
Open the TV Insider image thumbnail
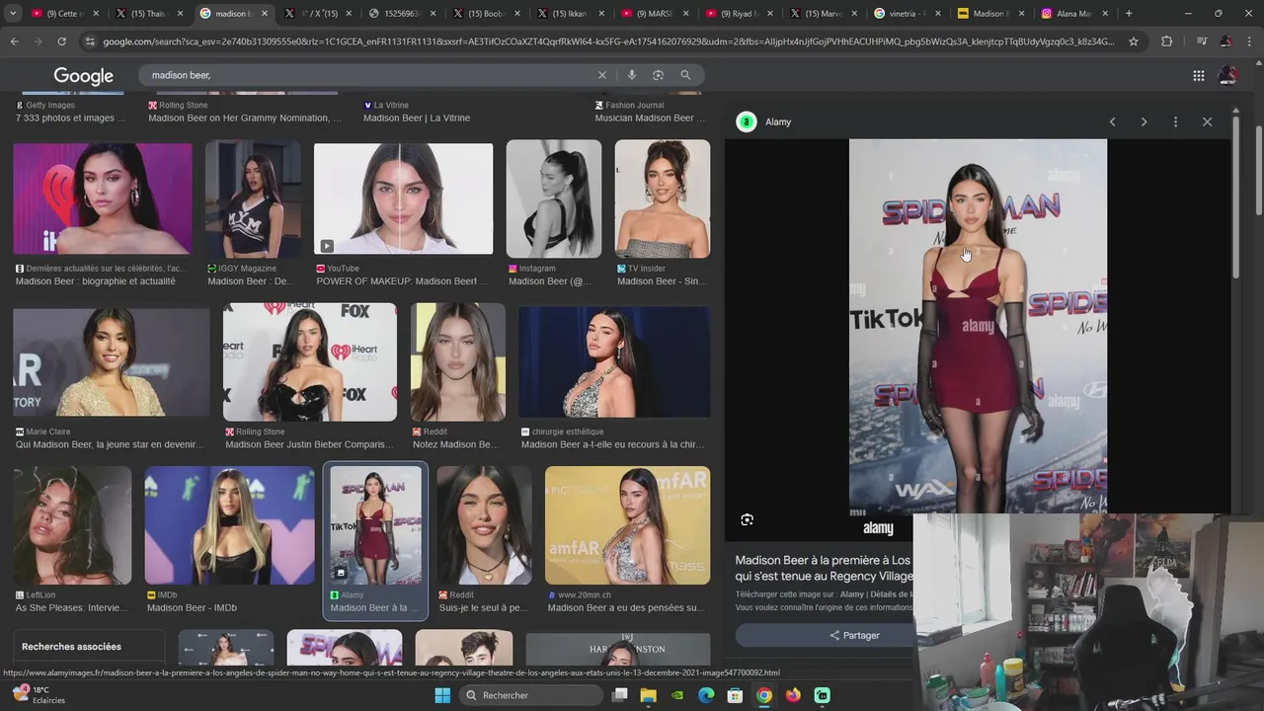[x=663, y=198]
